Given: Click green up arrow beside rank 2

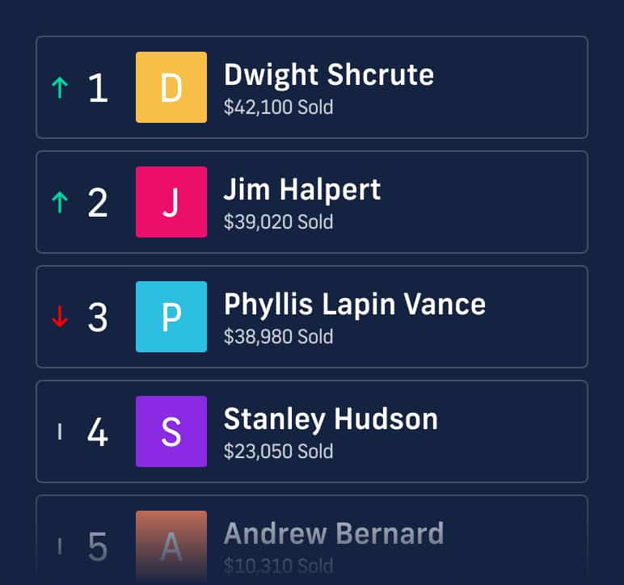Looking at the screenshot, I should (x=59, y=202).
